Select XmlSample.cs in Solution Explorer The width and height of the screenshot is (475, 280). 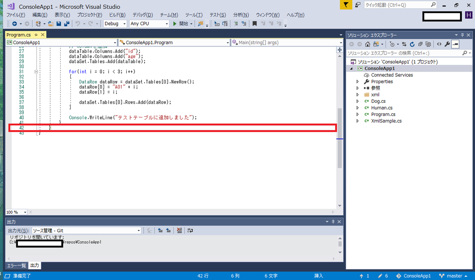pos(386,121)
